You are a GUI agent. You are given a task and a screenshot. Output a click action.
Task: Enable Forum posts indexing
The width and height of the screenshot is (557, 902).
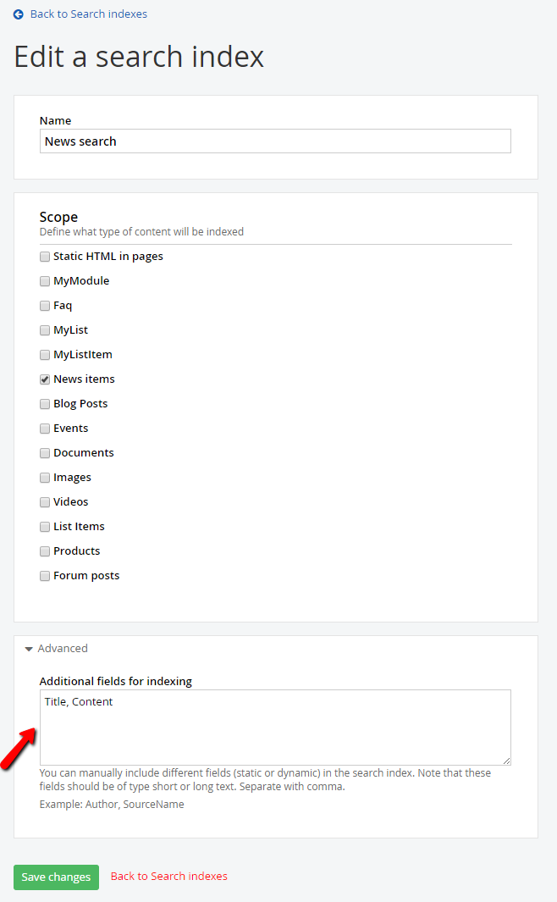coord(44,575)
